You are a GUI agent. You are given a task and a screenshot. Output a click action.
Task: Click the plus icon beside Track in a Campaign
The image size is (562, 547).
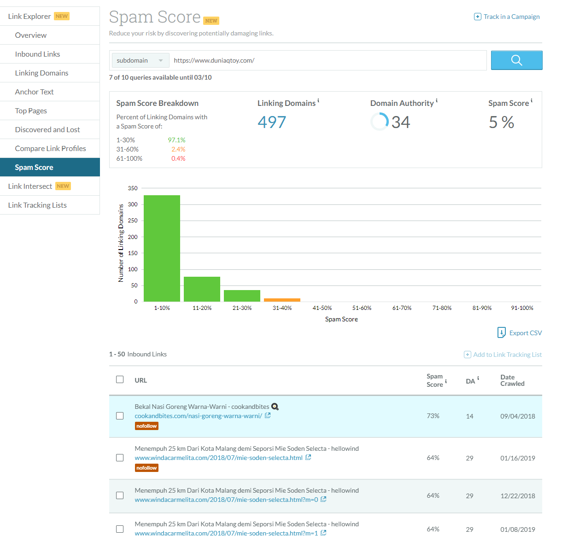pos(478,17)
